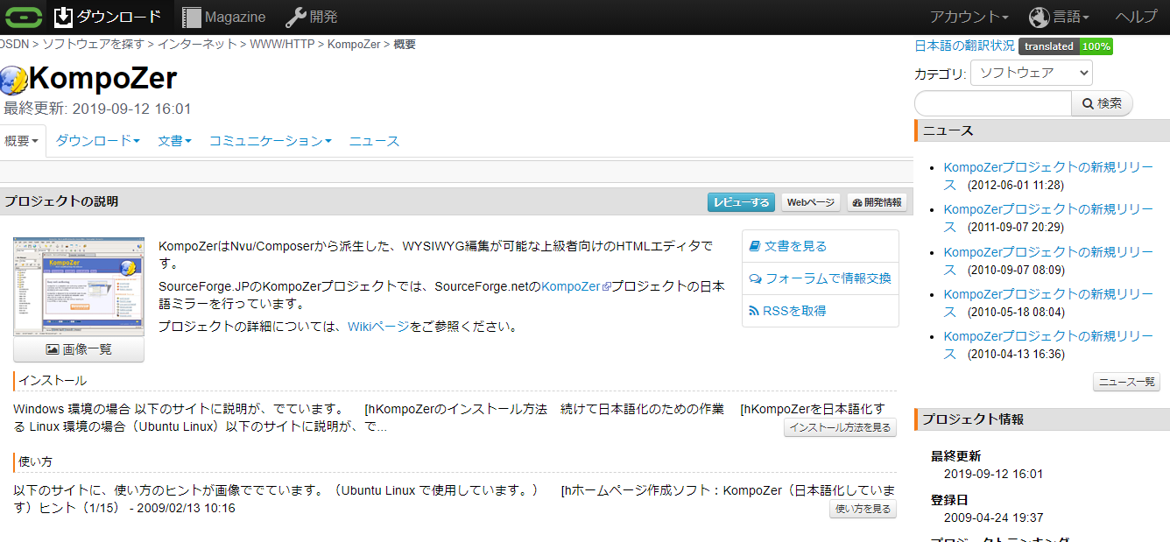Click the globe 言語 icon
Screen dimensions: 1170x542
1039,17
